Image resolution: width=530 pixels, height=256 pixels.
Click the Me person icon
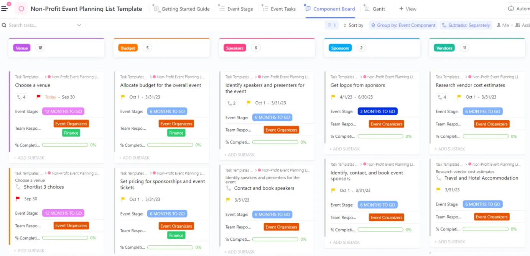(499, 25)
